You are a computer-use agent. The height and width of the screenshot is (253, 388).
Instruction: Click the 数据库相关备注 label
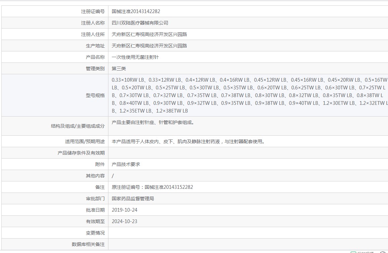point(88,244)
